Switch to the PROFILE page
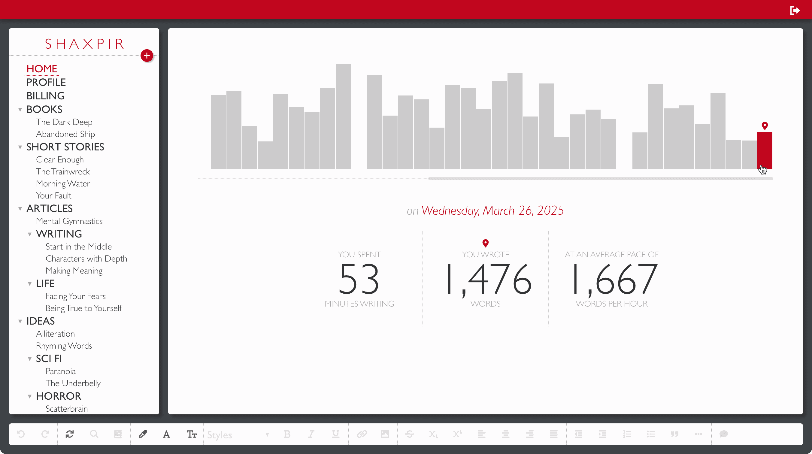The width and height of the screenshot is (812, 454). [46, 82]
